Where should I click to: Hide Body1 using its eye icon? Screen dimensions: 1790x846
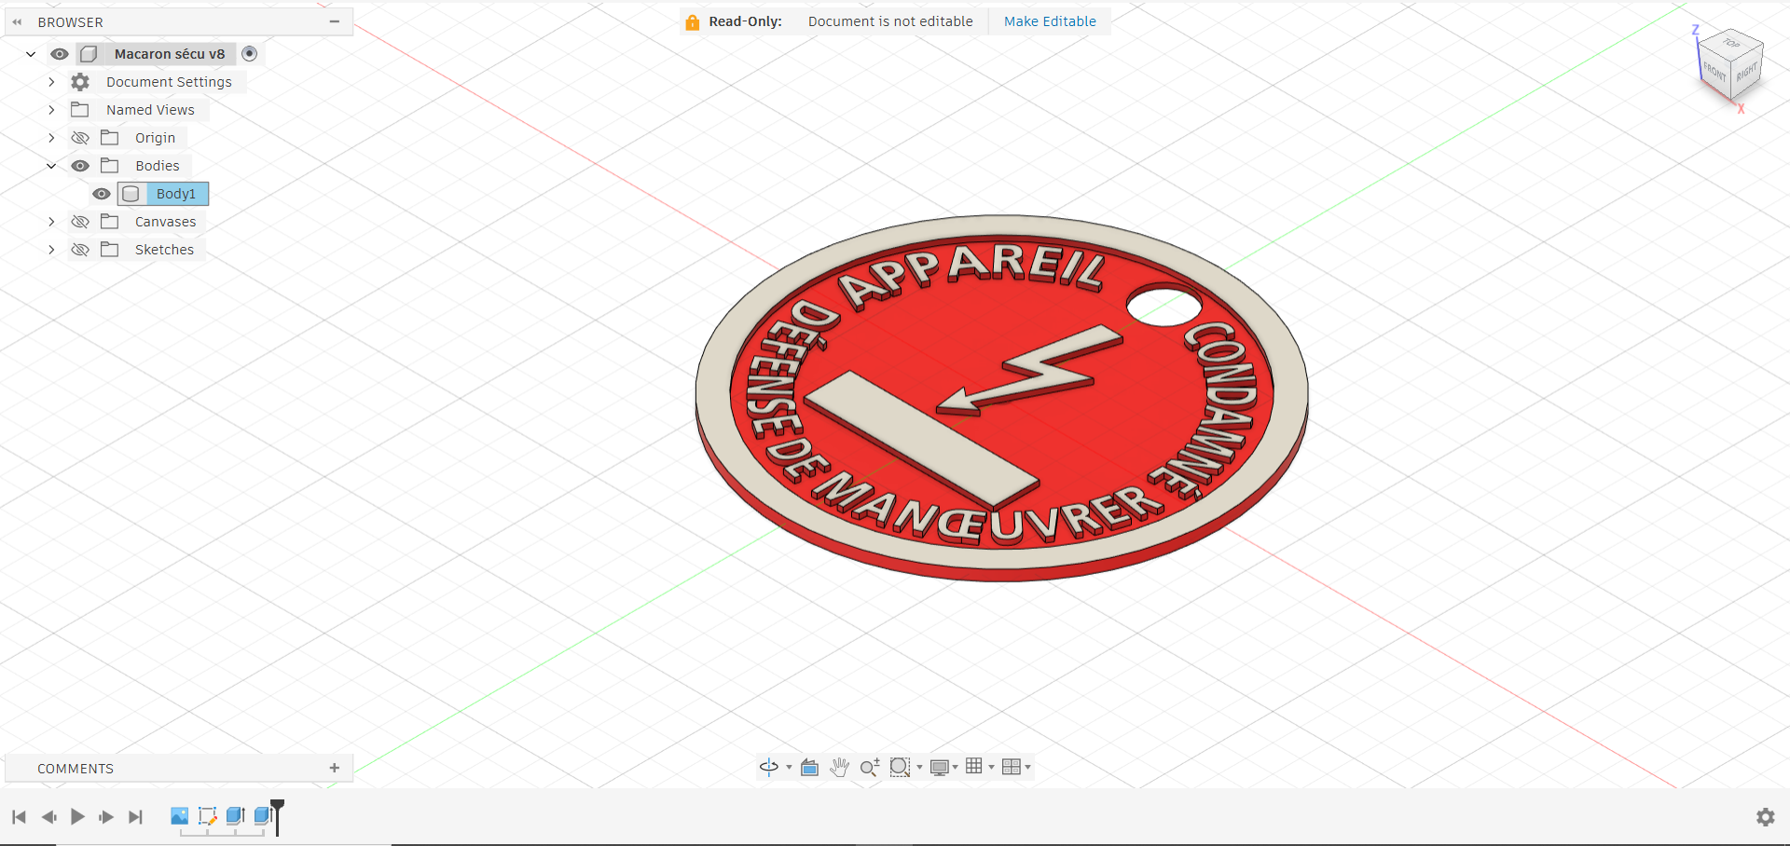tap(101, 194)
